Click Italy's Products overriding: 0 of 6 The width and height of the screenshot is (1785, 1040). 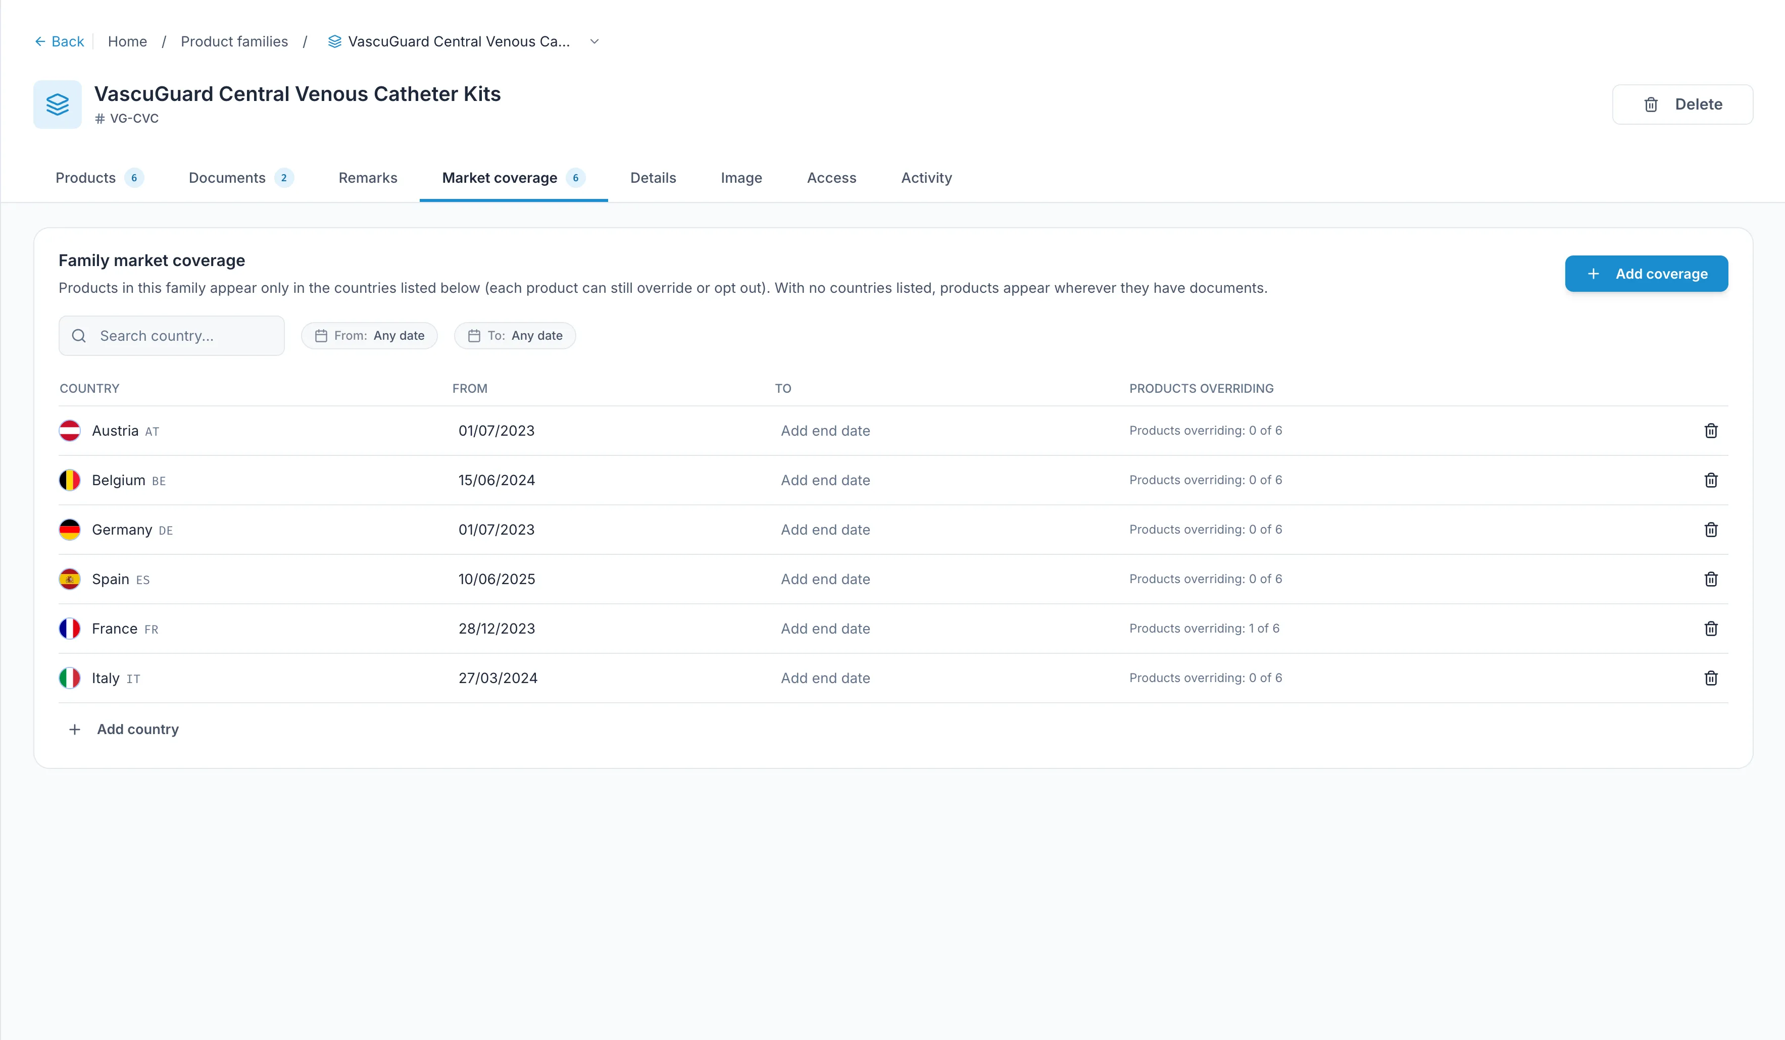coord(1206,678)
